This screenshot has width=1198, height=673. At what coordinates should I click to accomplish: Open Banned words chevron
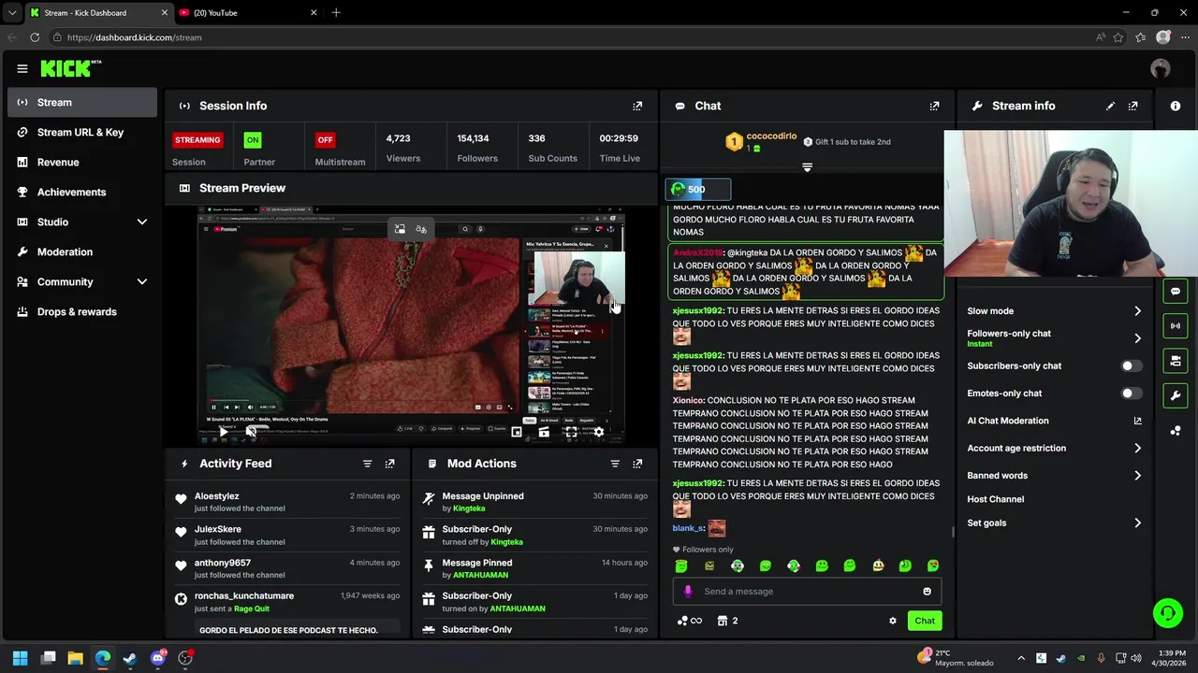(x=1137, y=476)
